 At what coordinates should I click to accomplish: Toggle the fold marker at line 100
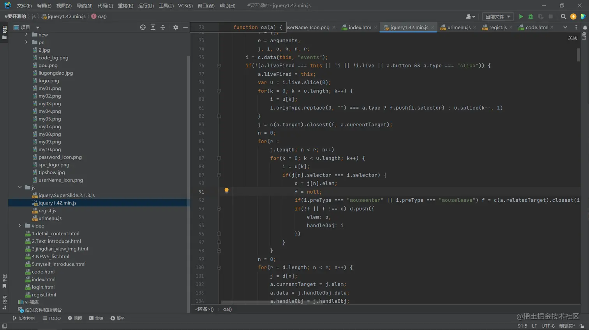(219, 268)
